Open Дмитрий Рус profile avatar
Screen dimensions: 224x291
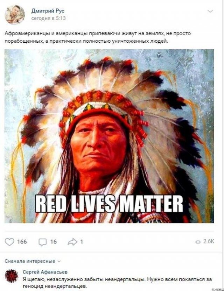15,15
